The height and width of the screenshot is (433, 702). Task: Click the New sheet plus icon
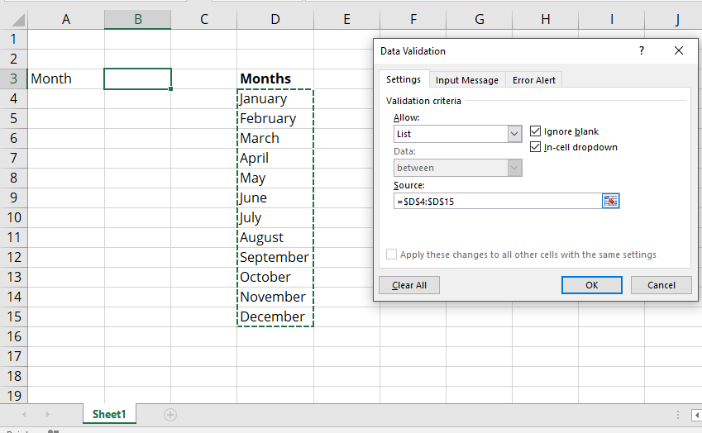(170, 414)
